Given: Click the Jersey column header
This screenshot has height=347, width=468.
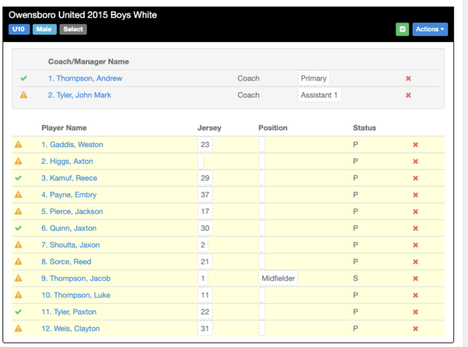Looking at the screenshot, I should [x=209, y=128].
